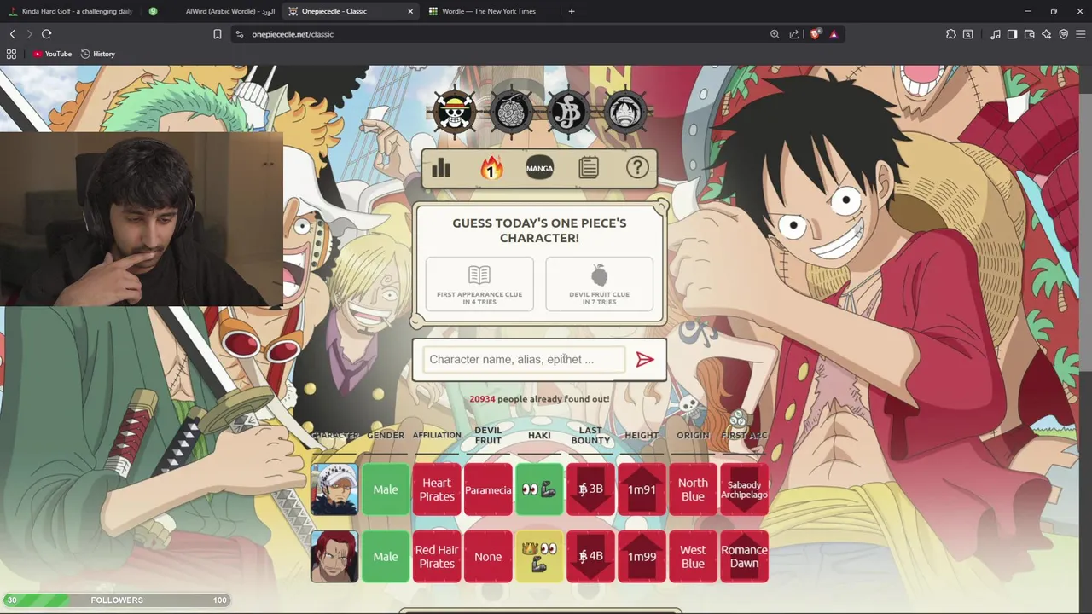
Task: Click the 'Sabaody Archipelago' first arc cell
Action: point(744,489)
